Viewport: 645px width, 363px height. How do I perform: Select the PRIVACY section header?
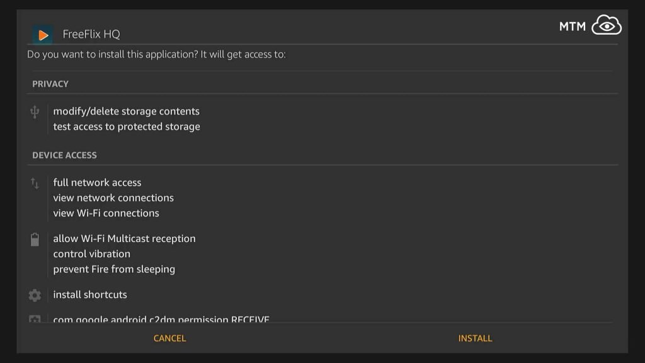[x=50, y=84]
